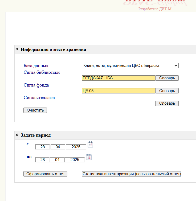Image resolution: width=196 pixels, height=201 pixels.
Task: Collapse the 'Задать период' section
Action: pos(17,135)
